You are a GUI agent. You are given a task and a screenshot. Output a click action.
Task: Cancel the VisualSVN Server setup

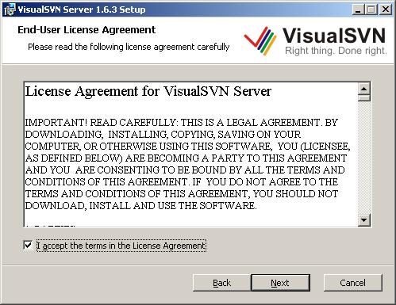(x=353, y=283)
